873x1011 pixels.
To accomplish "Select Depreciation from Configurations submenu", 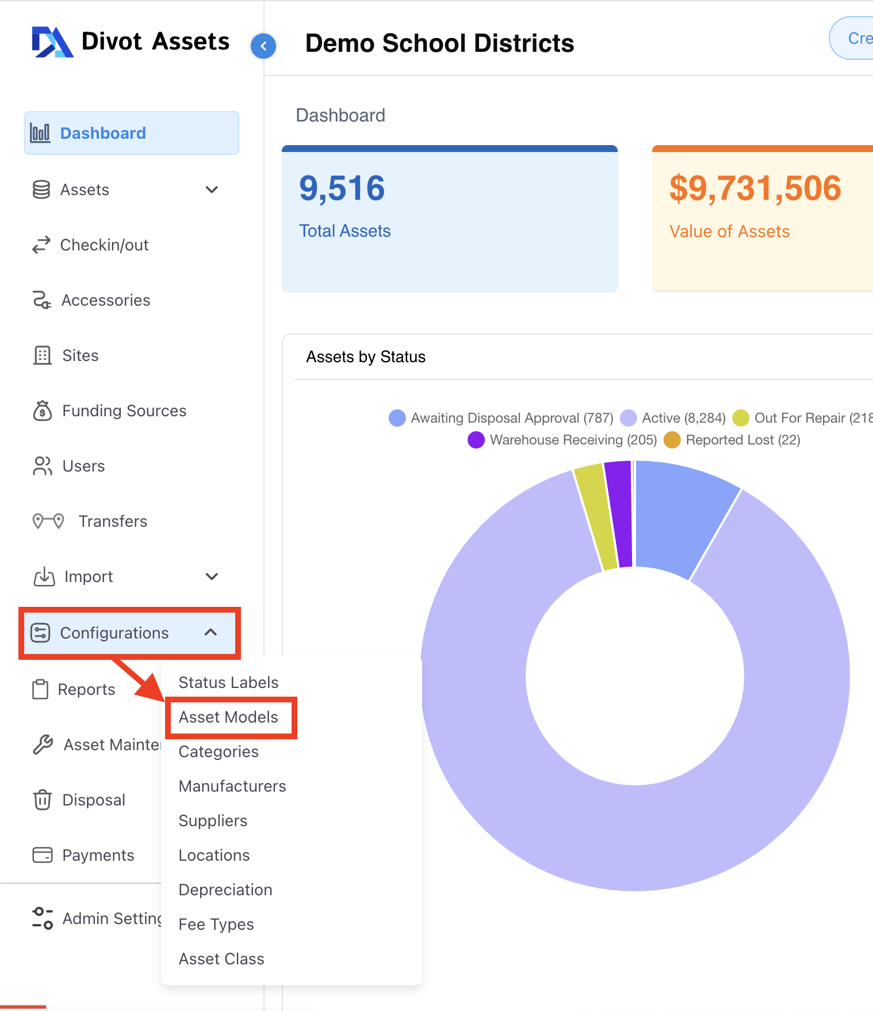I will pos(225,890).
